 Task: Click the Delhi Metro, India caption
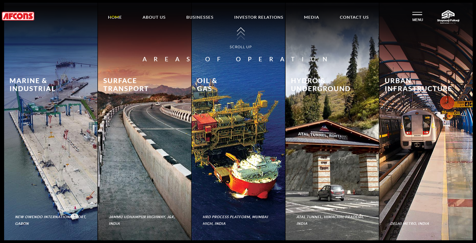click(410, 223)
